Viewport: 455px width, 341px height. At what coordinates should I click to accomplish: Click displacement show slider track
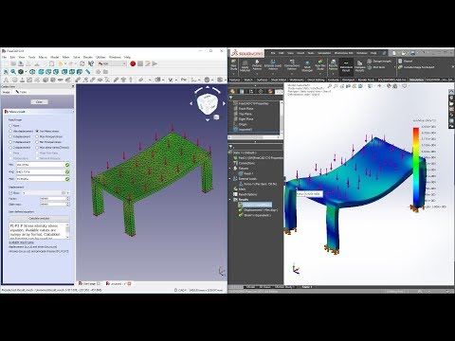click(43, 192)
